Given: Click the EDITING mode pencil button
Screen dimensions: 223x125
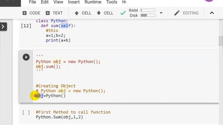Looking at the screenshot, I should (186, 13).
